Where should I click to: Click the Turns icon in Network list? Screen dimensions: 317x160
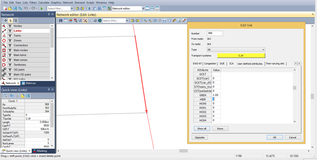pos(4,36)
